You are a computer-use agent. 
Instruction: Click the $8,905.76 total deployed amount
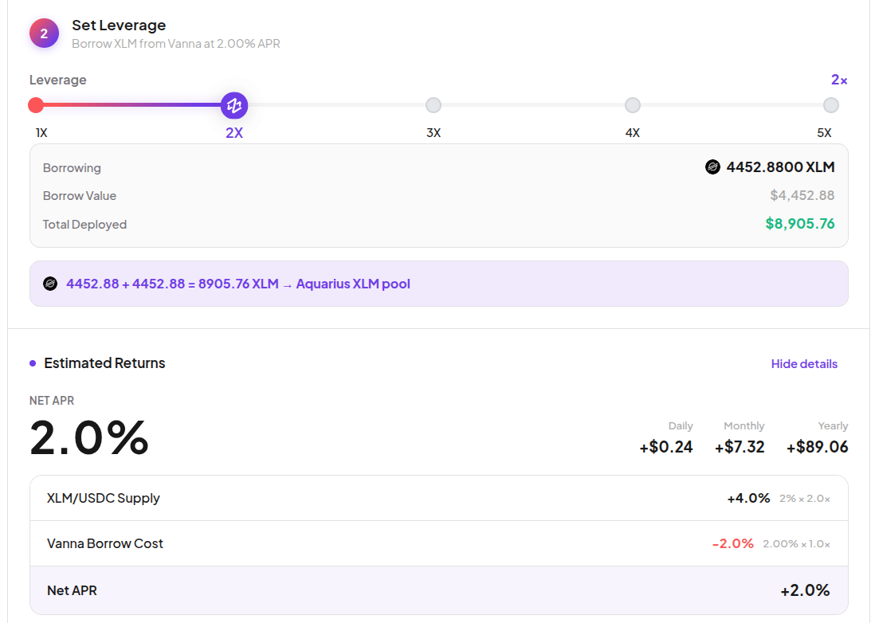(799, 224)
